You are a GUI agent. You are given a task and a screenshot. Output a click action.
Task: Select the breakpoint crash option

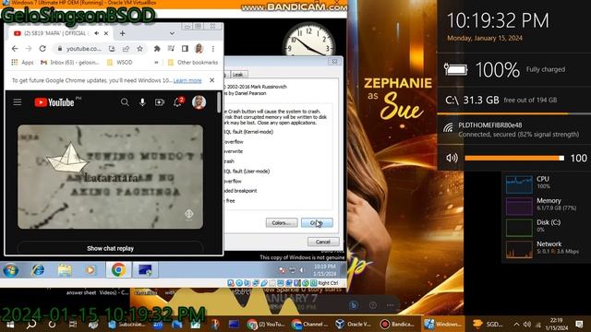(240, 191)
